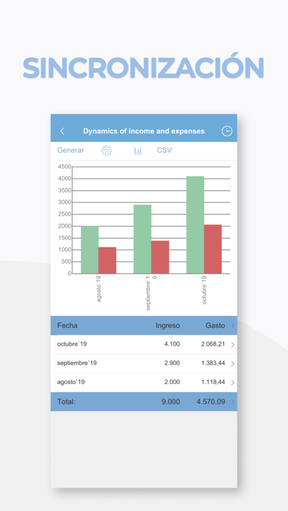
Task: Expand the octubre`19 row chevron
Action: 233,344
